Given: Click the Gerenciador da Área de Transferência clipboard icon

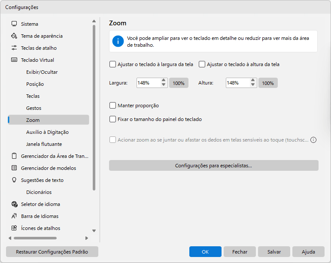Looking at the screenshot, I should coord(14,156).
